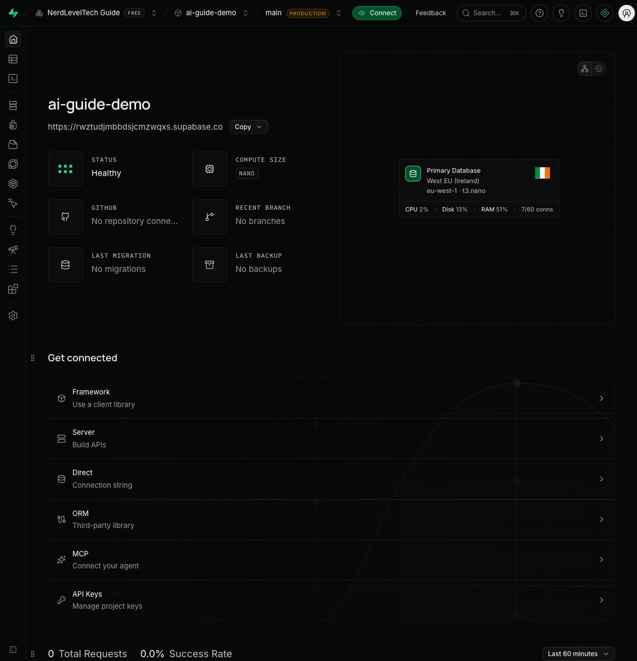Viewport: 637px width, 661px height.
Task: Expand the Direct connection string chevron
Action: click(x=602, y=479)
